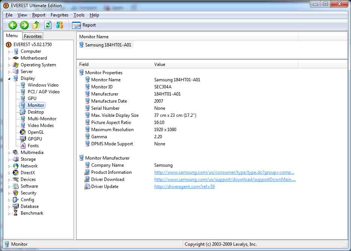Select the Fonts icon
This screenshot has height=251, width=351.
pyautogui.click(x=23, y=146)
